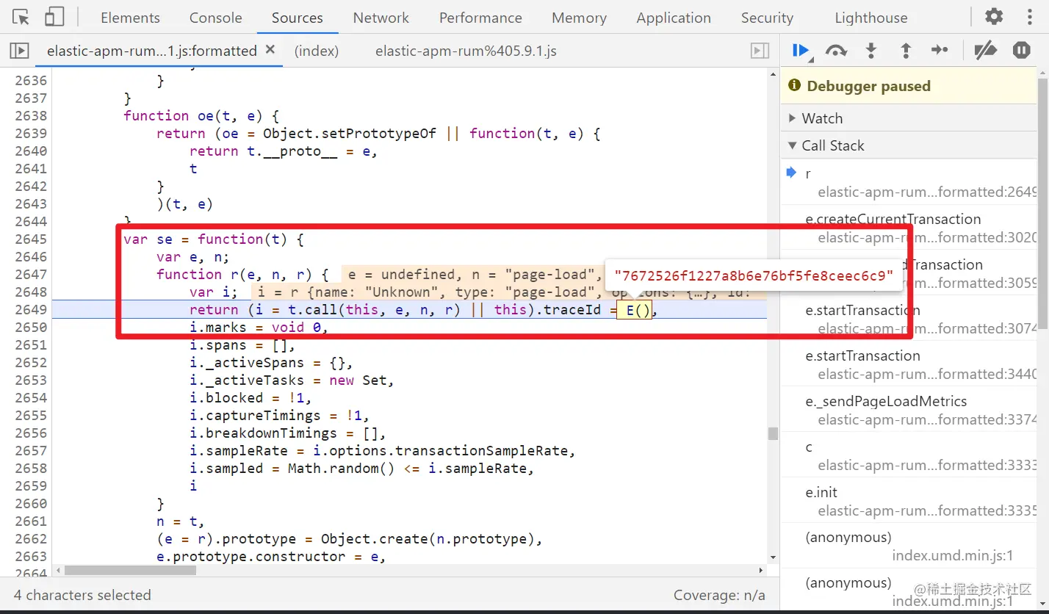Resume script execution
1049x614 pixels.
tap(801, 51)
